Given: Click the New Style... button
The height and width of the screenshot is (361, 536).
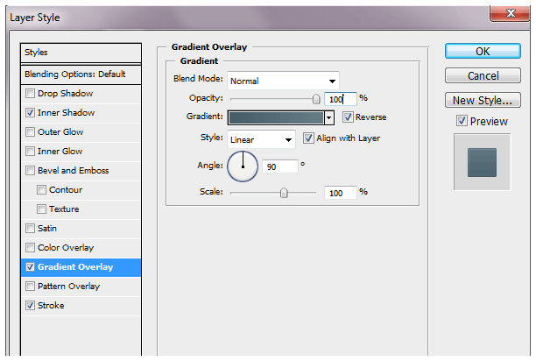Looking at the screenshot, I should [483, 100].
